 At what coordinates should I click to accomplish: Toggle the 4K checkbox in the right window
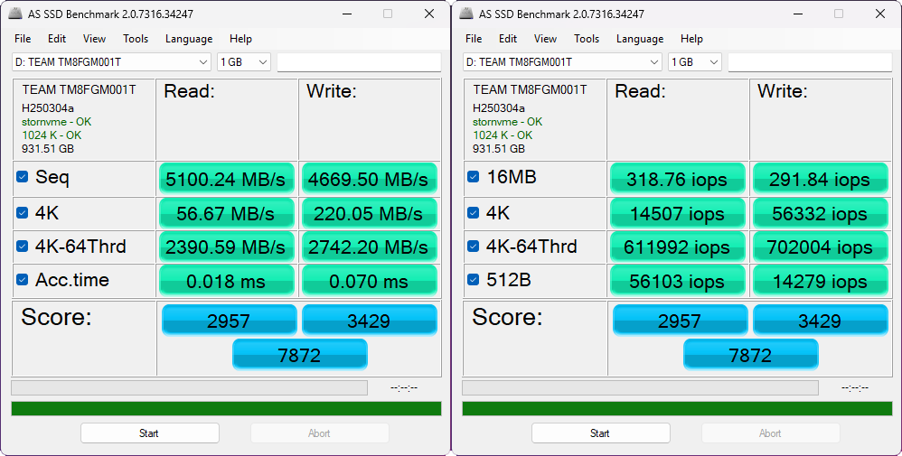(474, 213)
